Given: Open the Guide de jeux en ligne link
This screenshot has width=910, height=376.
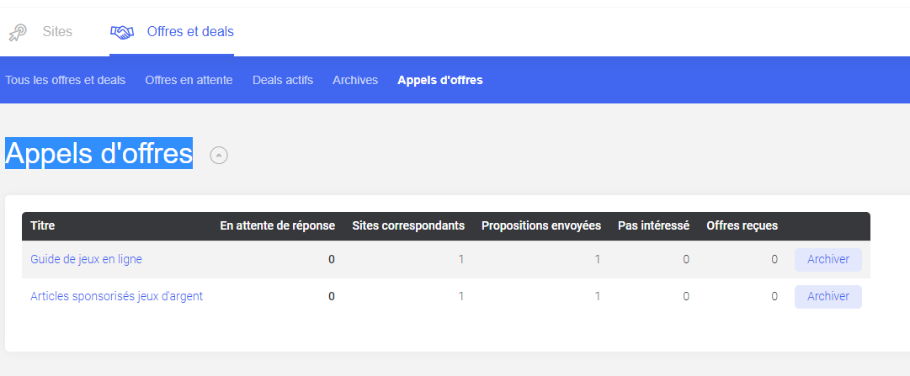Looking at the screenshot, I should pyautogui.click(x=86, y=259).
